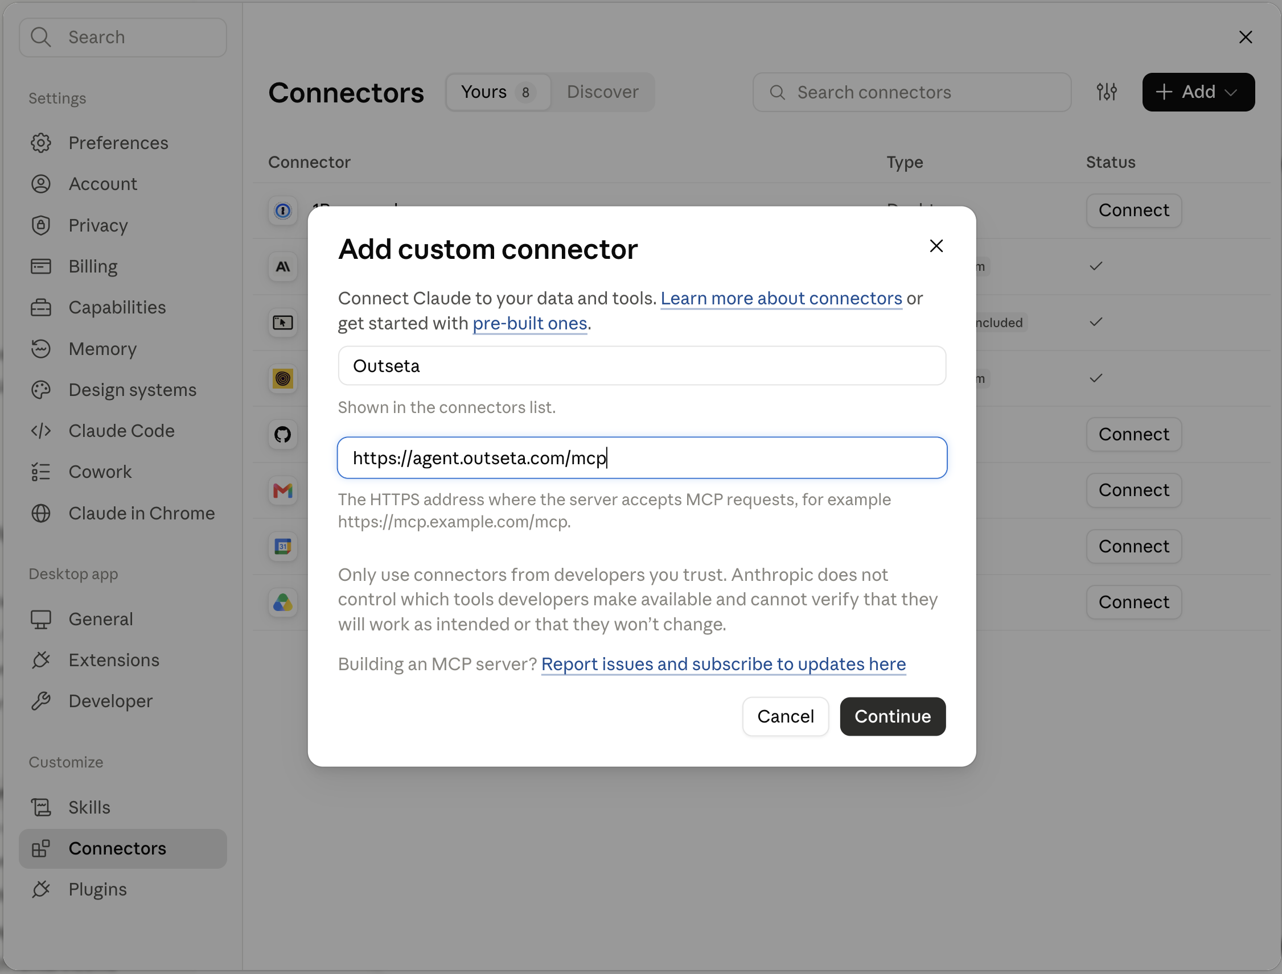
Task: Open Report issues and subscribe link
Action: pos(724,664)
